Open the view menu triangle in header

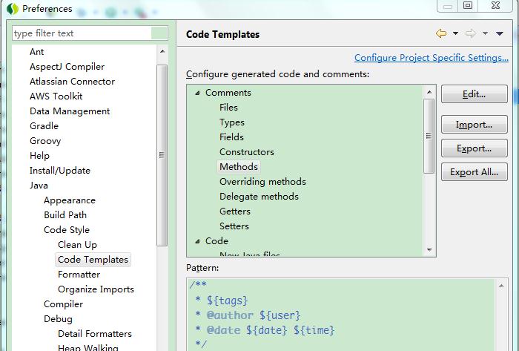500,33
